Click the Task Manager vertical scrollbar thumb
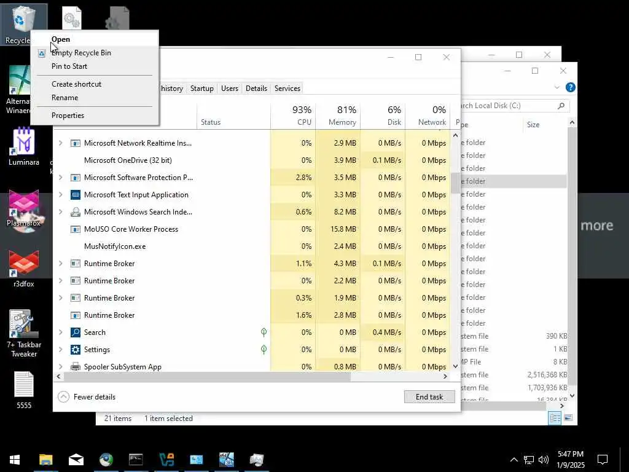 (455, 183)
